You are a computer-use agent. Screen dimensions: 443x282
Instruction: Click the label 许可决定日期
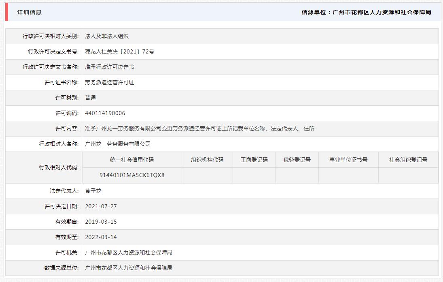pos(61,207)
